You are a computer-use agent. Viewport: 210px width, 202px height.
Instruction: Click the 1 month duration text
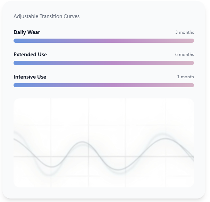pos(185,77)
